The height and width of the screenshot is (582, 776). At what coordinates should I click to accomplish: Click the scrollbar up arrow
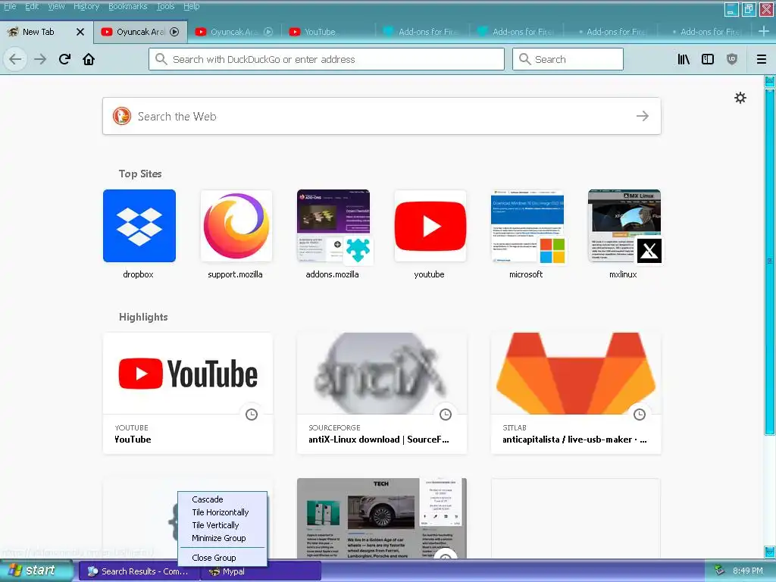770,82
